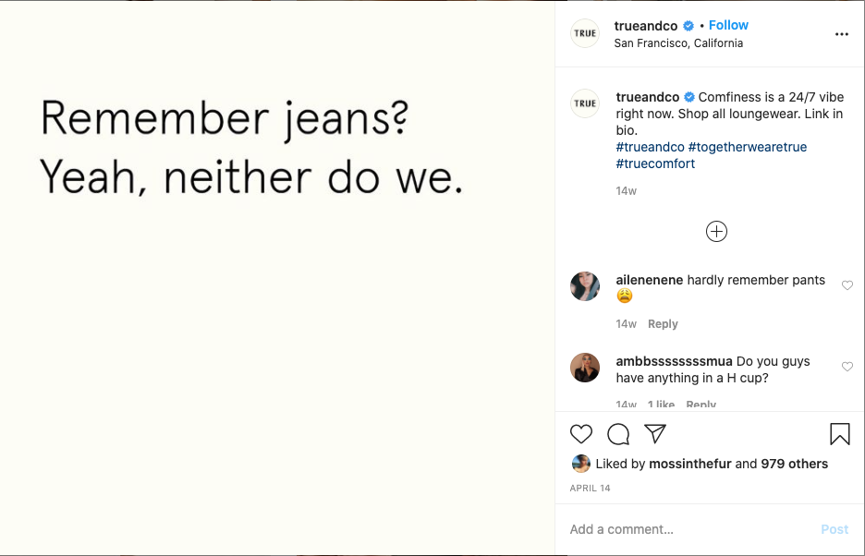Like ambbsssssssmua's comment heart
The height and width of the screenshot is (556, 865).
tap(847, 368)
